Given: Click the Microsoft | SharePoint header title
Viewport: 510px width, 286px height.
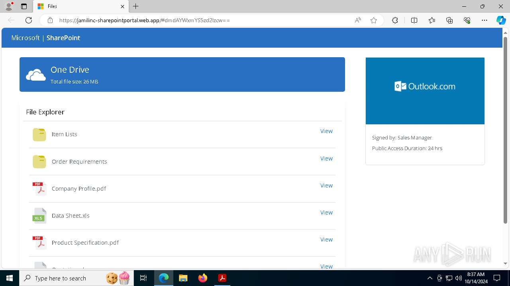Looking at the screenshot, I should pos(46,38).
